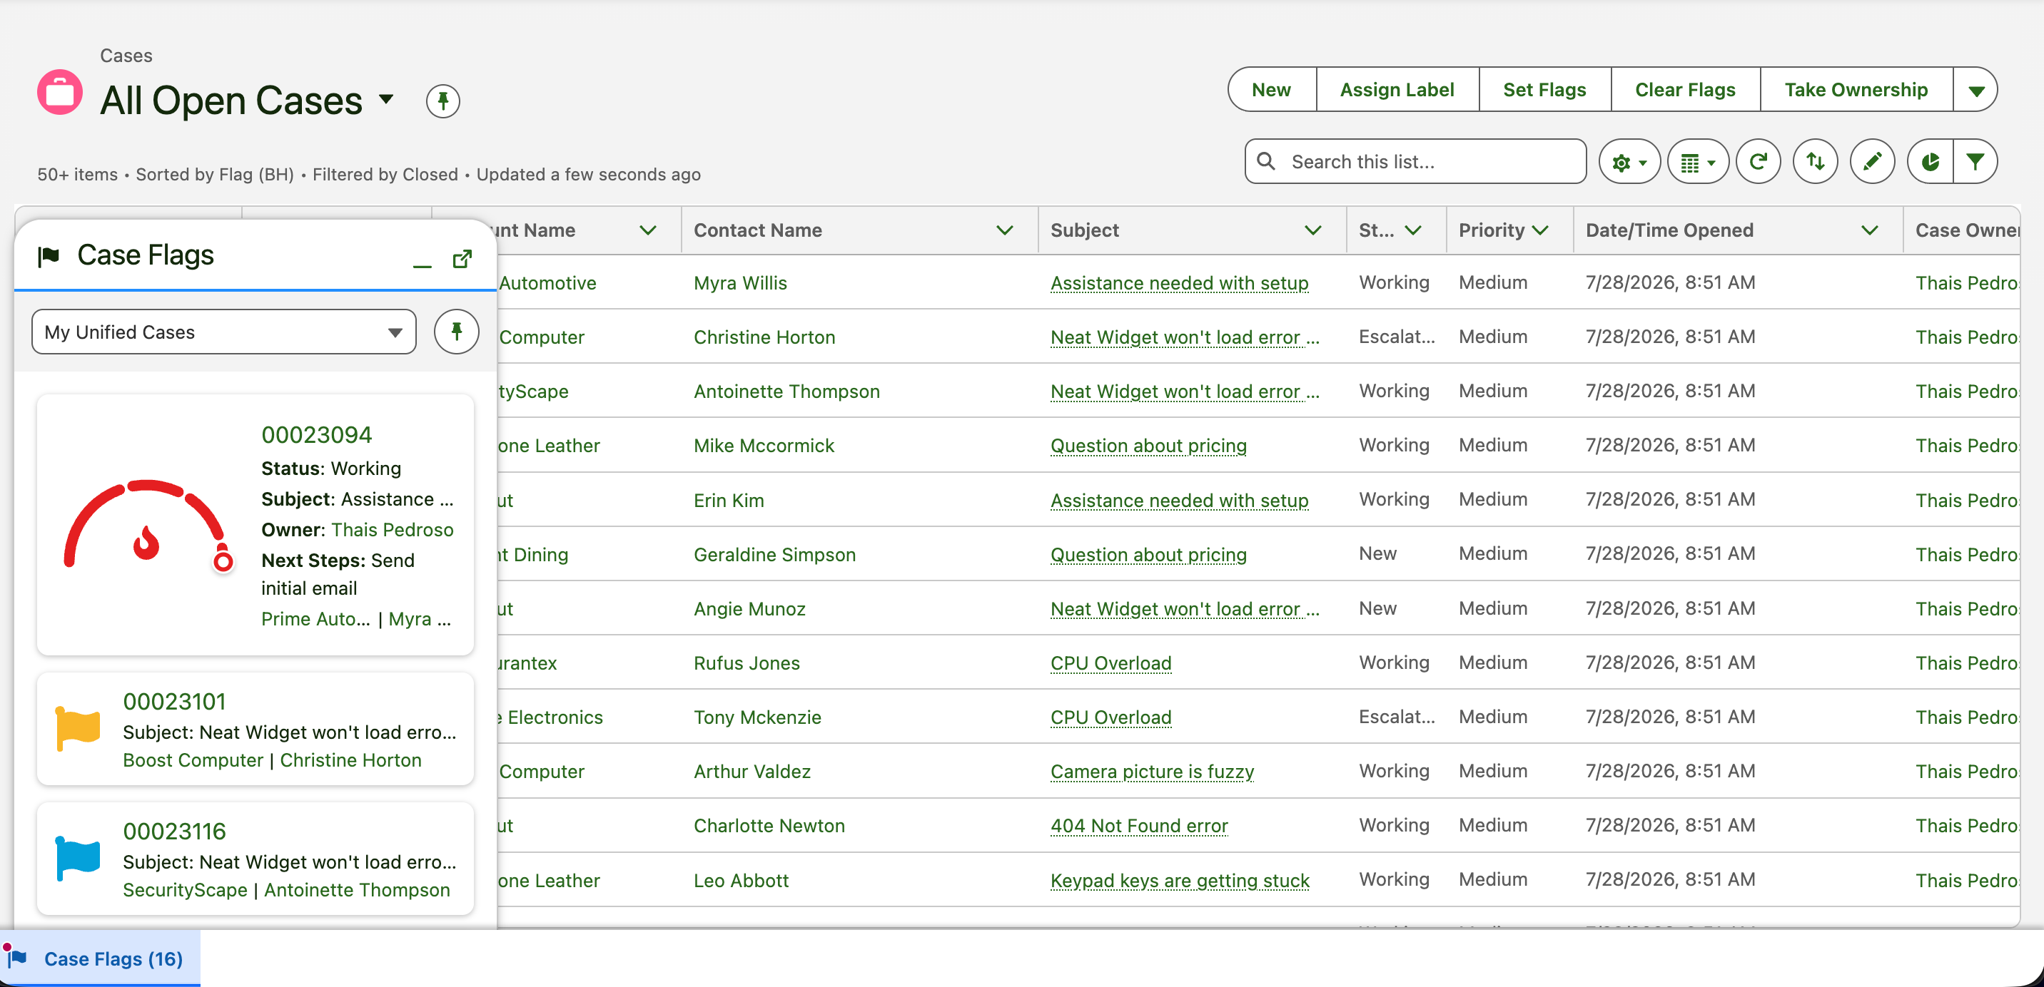
Task: Click the Cases briefcase icon
Action: (59, 93)
